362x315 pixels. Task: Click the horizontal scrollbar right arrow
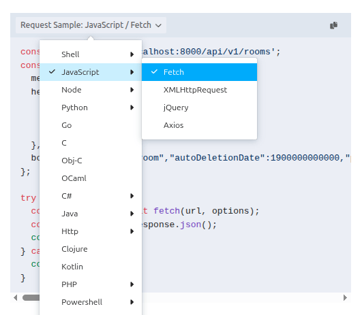point(345,298)
